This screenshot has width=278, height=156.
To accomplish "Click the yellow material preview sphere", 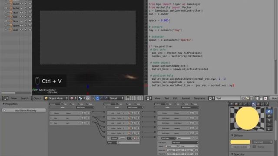I will click(247, 118).
